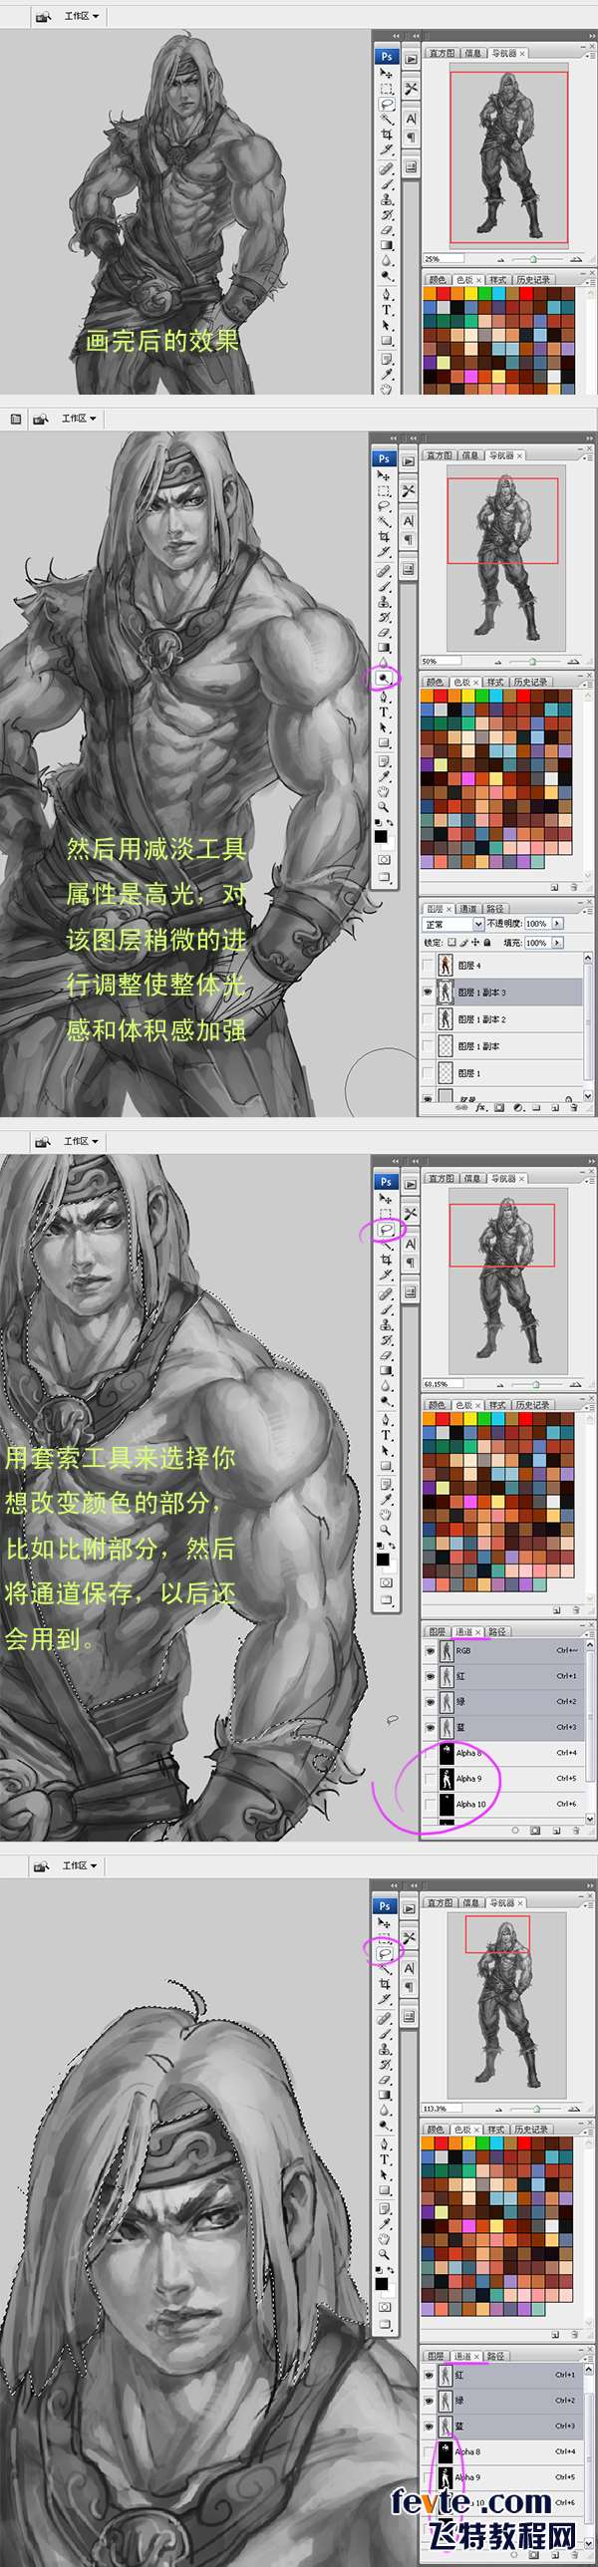Select the Notes tool in the 113.3% zoom workspace
This screenshot has height=2567, width=598.
tap(385, 2207)
